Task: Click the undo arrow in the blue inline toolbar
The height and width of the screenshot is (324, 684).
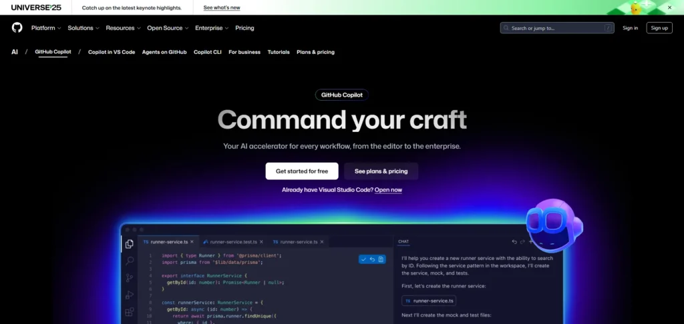Action: tap(372, 259)
